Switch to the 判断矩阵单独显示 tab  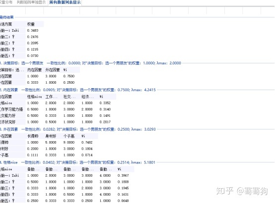(31, 2)
